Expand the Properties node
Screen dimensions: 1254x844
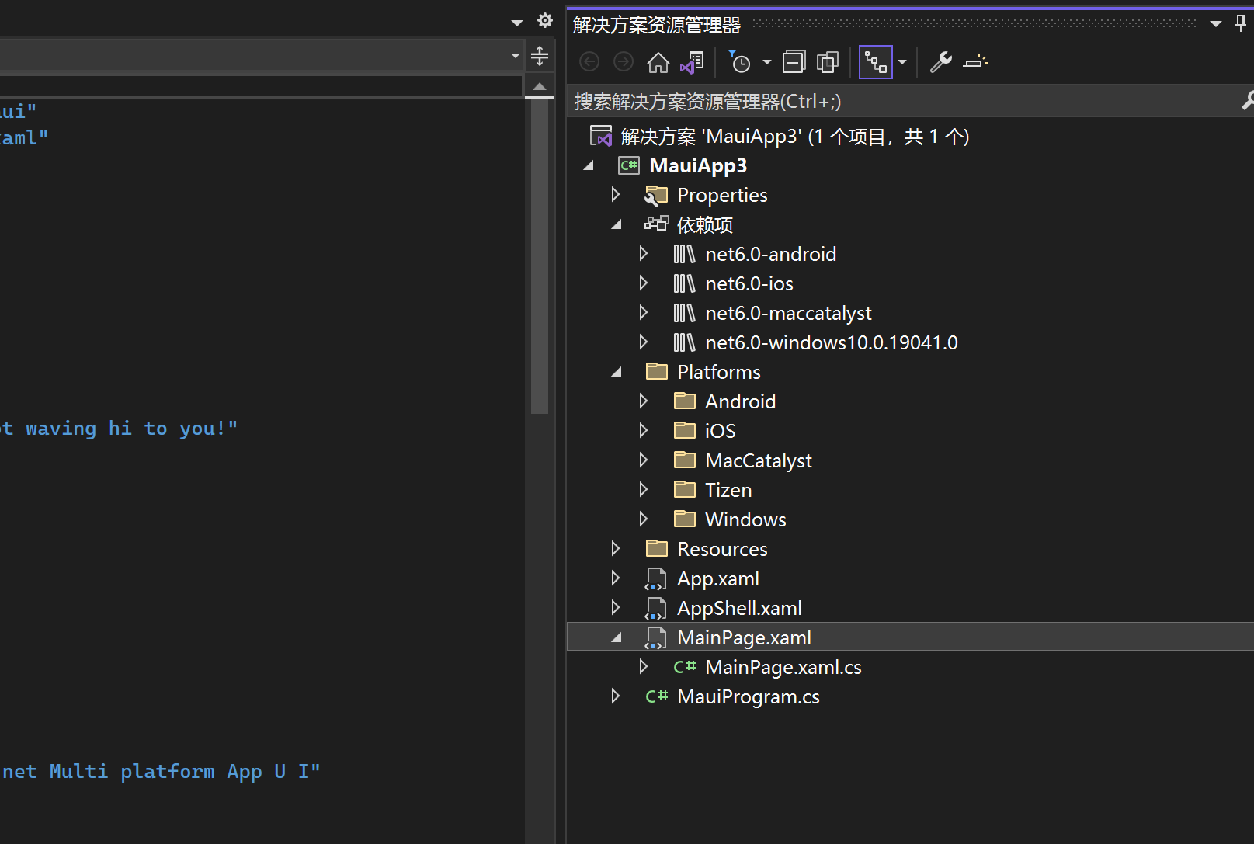tap(616, 194)
